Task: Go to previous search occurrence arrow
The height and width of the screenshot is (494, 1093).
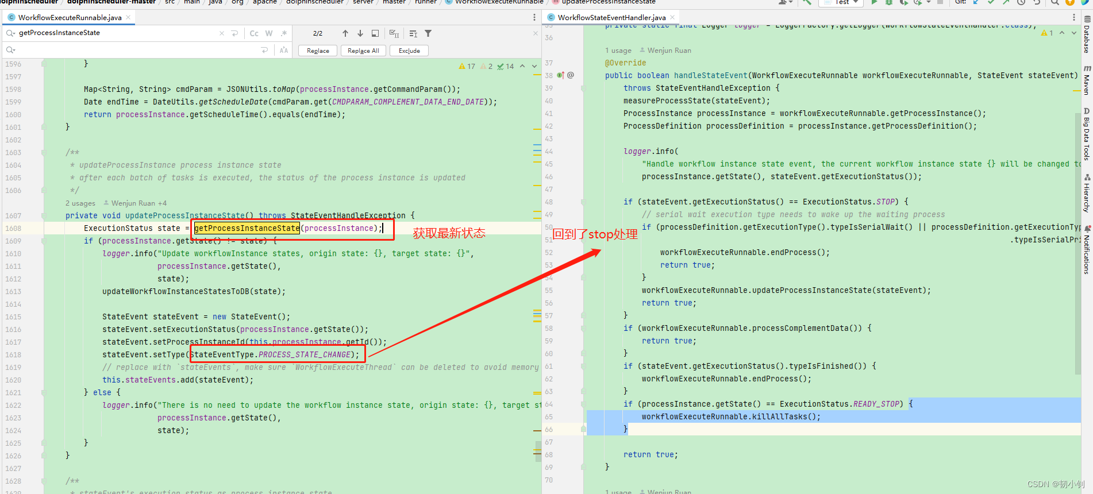Action: tap(345, 33)
